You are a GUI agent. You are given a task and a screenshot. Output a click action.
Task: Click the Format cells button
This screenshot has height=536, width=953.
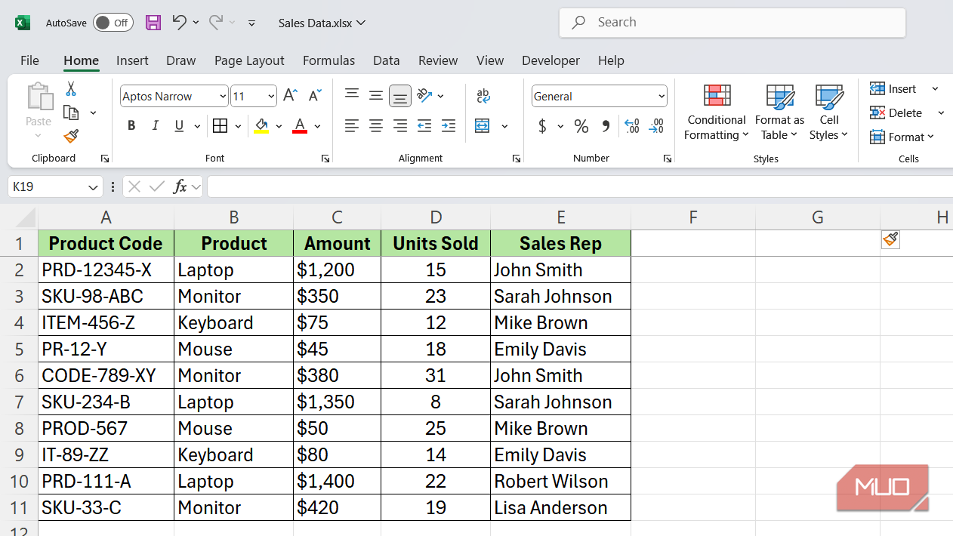coord(902,137)
